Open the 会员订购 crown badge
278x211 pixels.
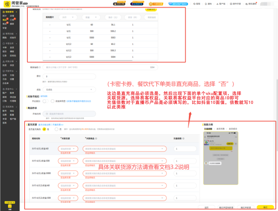point(119,4)
